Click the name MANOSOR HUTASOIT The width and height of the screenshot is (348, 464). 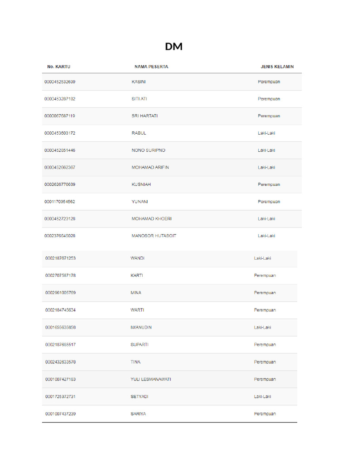pos(154,236)
